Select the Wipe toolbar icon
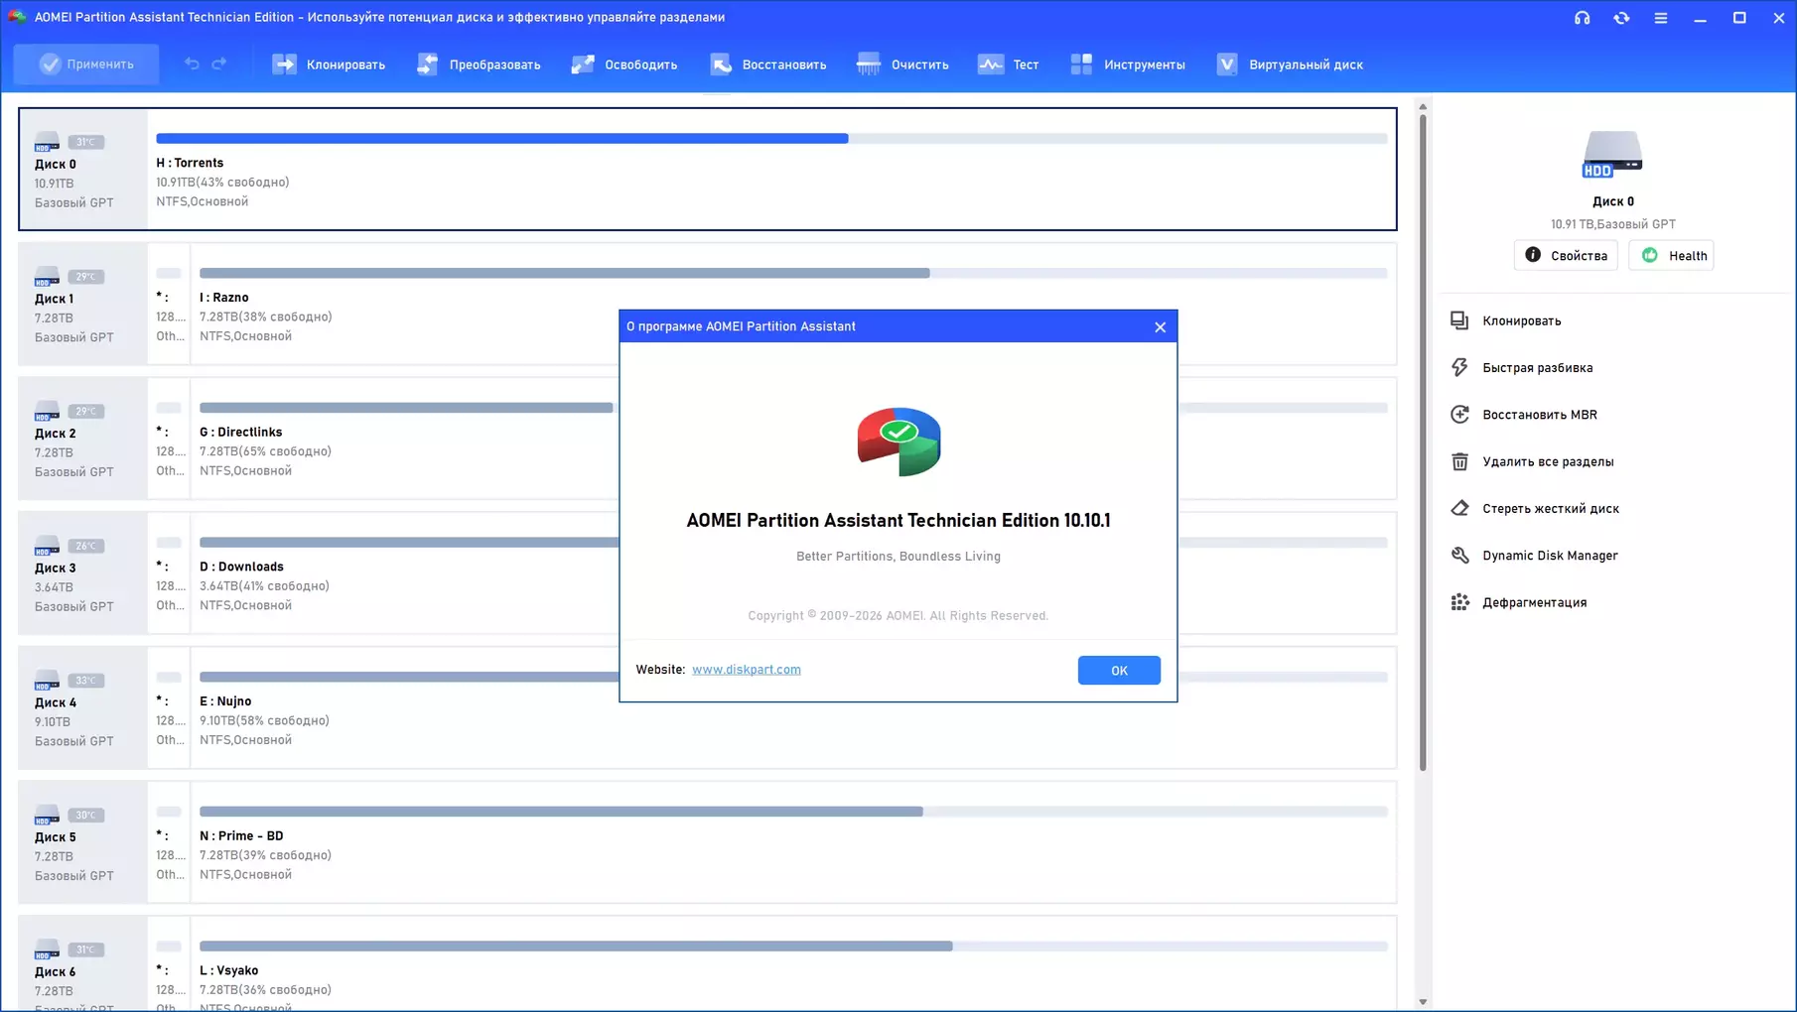This screenshot has width=1797, height=1012. coord(869,64)
